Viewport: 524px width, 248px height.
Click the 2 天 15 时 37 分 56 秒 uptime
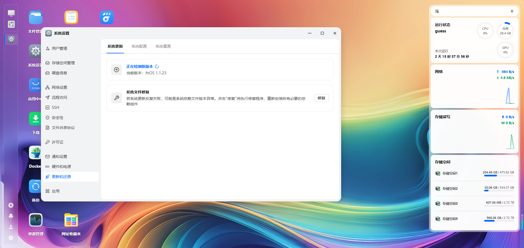click(x=452, y=57)
